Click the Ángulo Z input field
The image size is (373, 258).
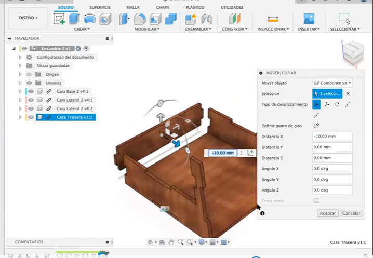pos(332,190)
